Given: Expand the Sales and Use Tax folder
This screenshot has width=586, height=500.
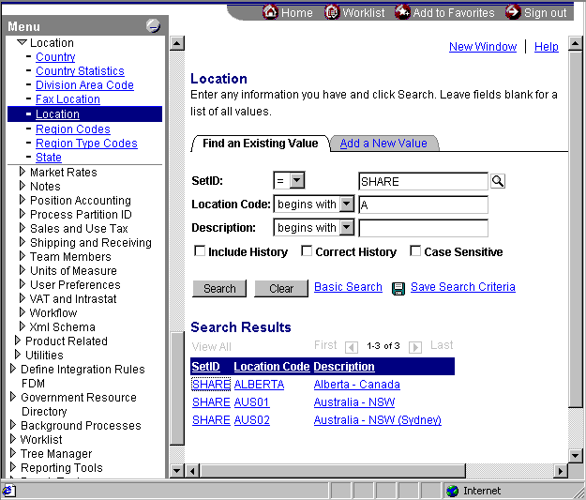Looking at the screenshot, I should pyautogui.click(x=23, y=228).
